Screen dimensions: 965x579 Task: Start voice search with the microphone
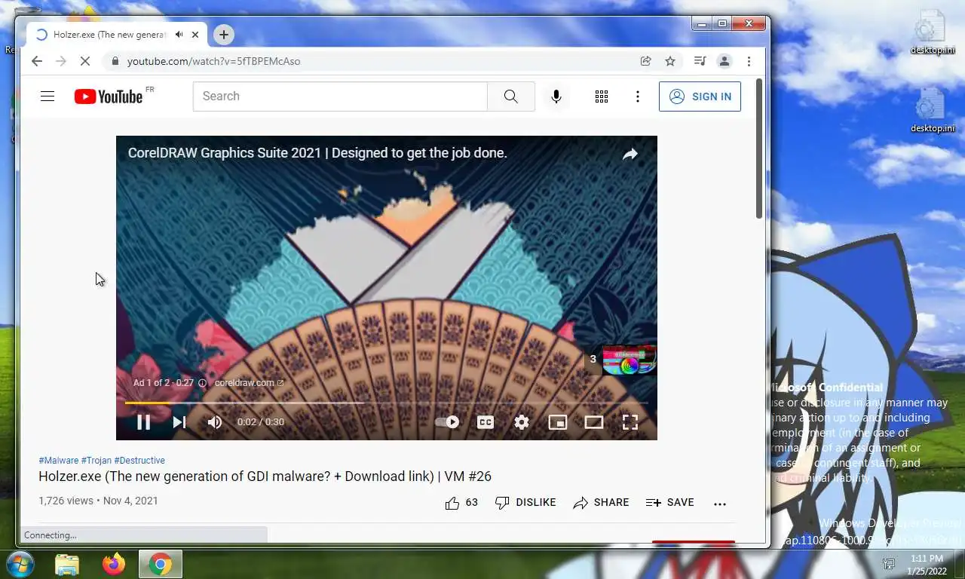pos(556,96)
